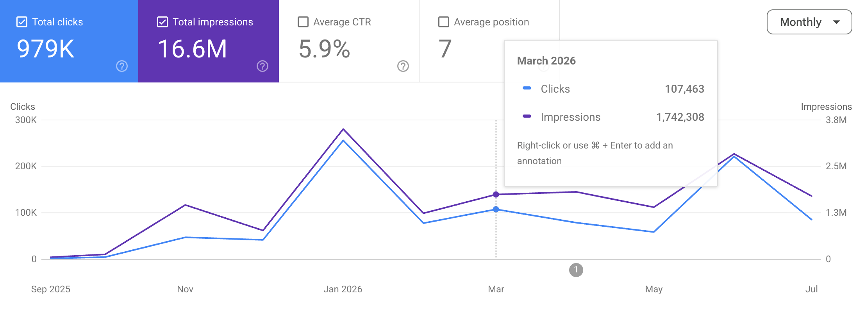The height and width of the screenshot is (315, 857).
Task: Click the Jan 2026 axis label
Action: point(343,289)
